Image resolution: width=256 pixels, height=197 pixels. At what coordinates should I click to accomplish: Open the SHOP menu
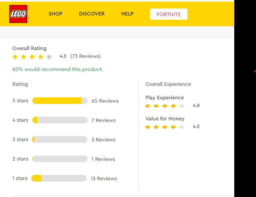pos(55,14)
